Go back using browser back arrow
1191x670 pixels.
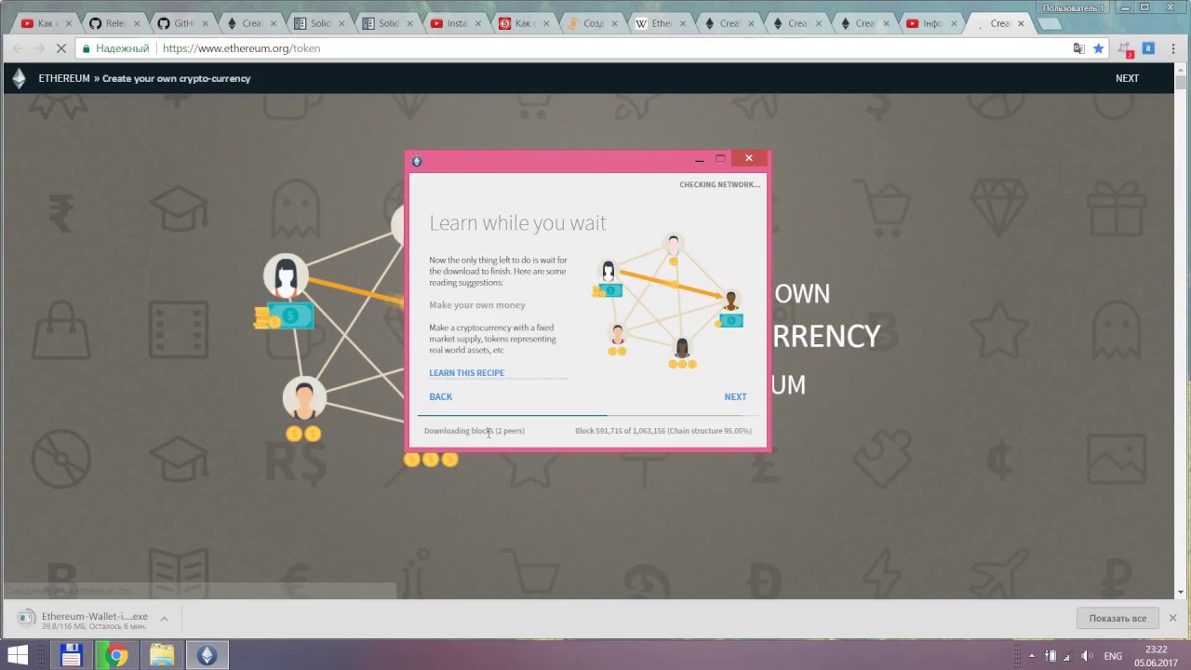(18, 48)
